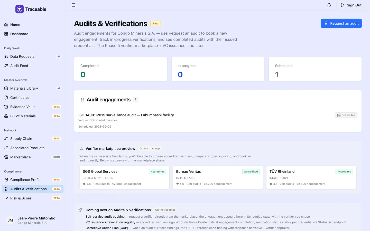The image size is (370, 231).
Task: Click the Traceable shield logo icon
Action: 20,9
